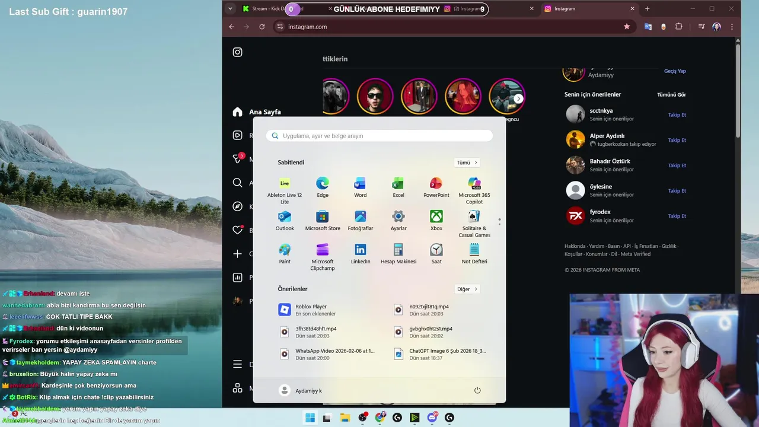Open Saat clock app
759x427 pixels.
point(436,254)
